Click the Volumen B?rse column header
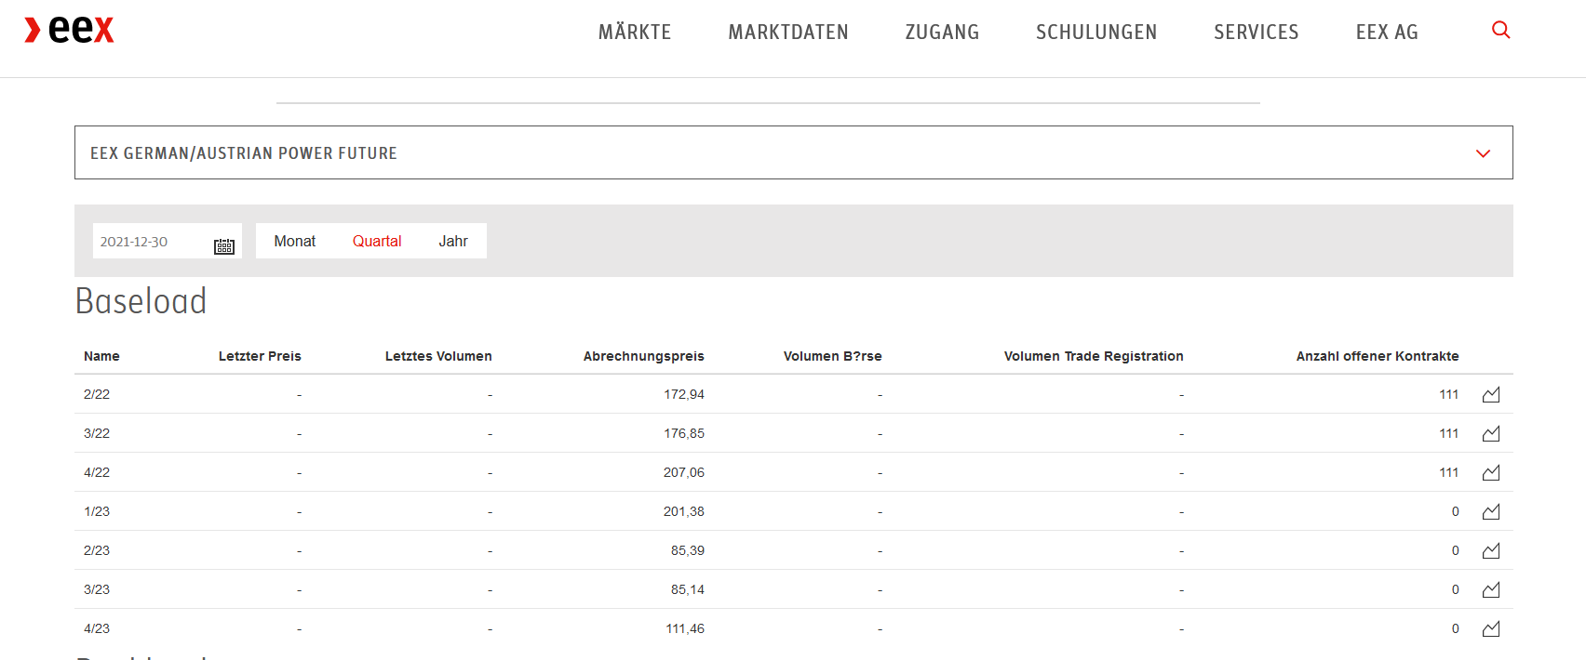The height and width of the screenshot is (660, 1586). [833, 356]
